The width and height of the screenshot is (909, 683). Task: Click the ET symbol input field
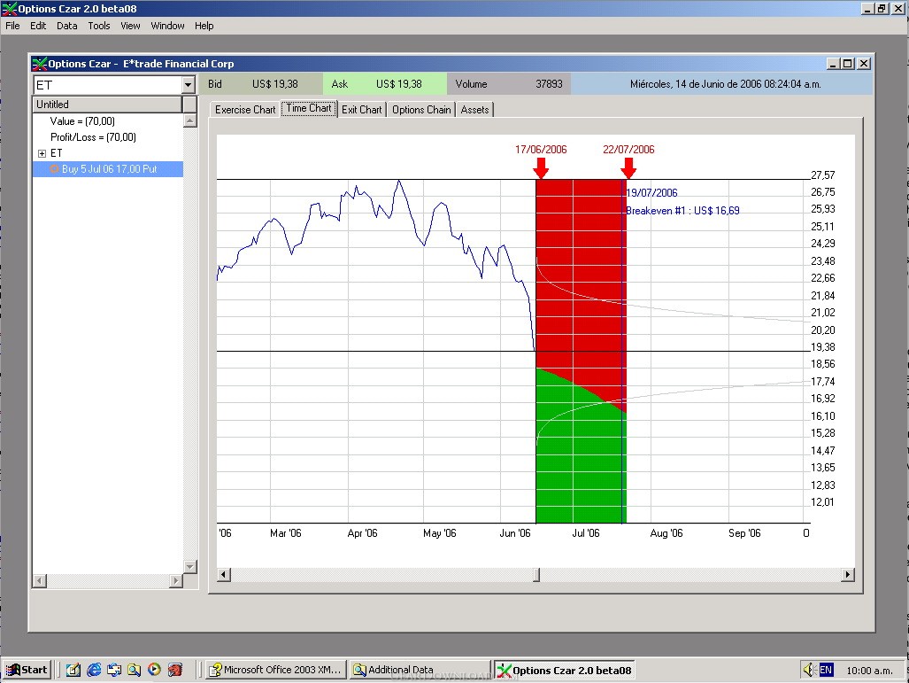coord(108,85)
